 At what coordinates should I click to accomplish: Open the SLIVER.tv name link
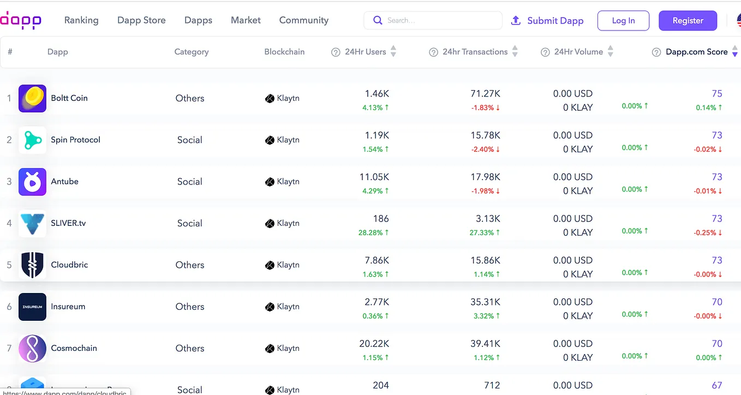68,223
